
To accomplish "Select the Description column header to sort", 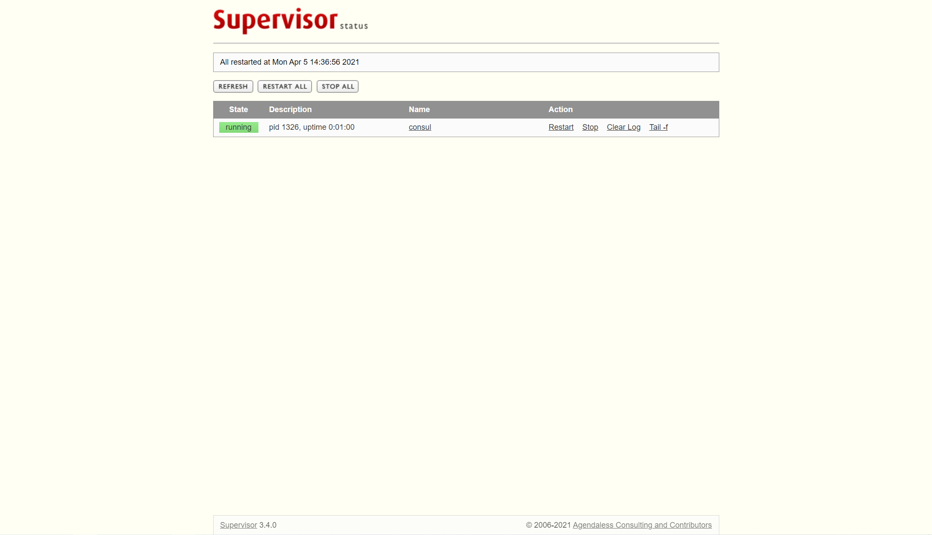I will click(290, 110).
